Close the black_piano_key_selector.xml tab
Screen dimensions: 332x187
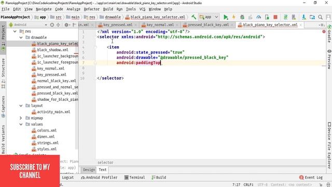pyautogui.click(x=301, y=25)
